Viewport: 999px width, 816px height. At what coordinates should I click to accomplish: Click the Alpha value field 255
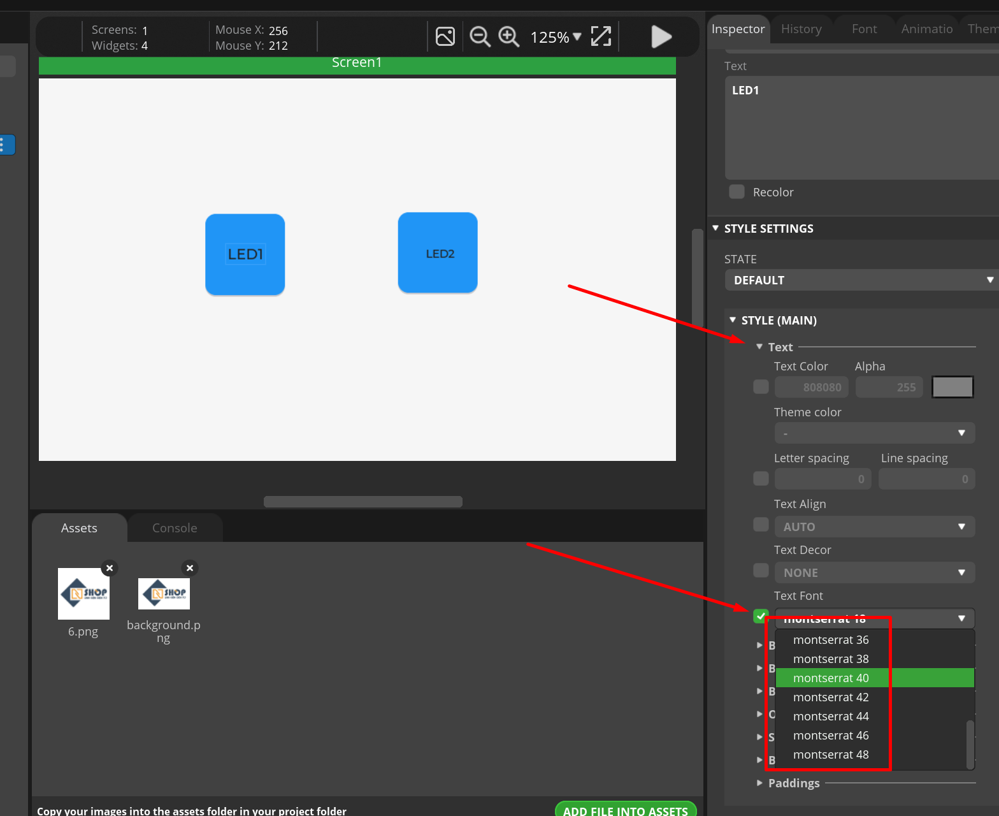point(889,387)
